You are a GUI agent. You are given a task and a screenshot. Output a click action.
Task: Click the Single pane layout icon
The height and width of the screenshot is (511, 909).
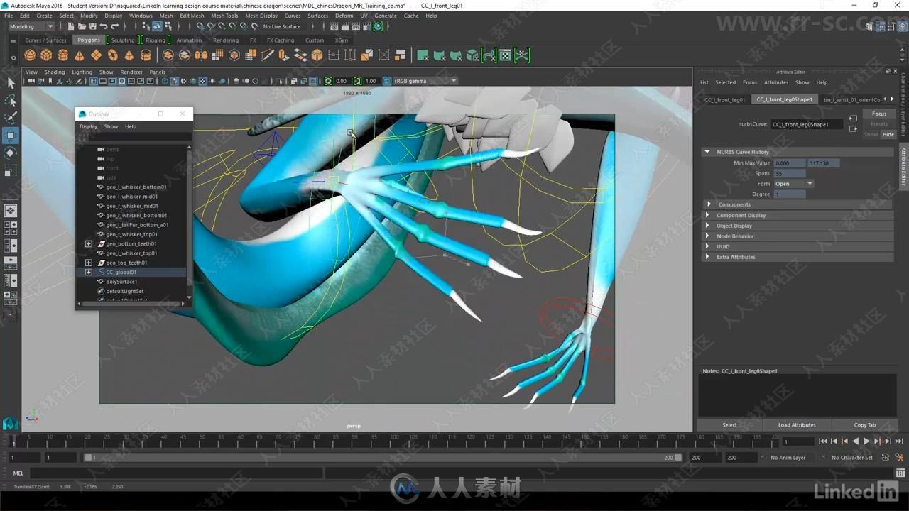coord(11,210)
